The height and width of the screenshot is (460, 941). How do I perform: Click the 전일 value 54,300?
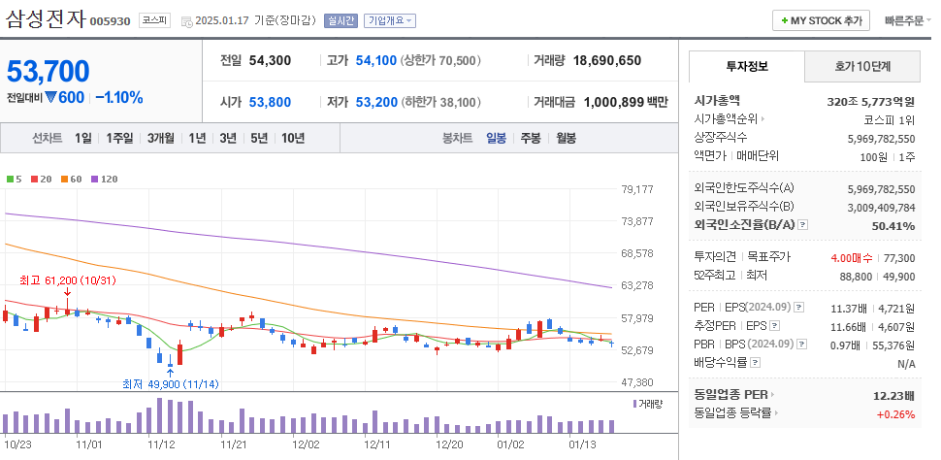pos(270,60)
